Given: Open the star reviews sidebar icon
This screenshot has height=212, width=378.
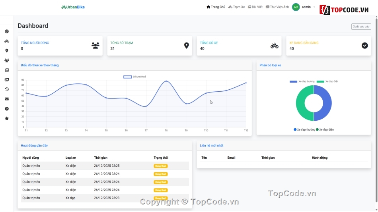Looking at the screenshot, I should click(7, 118).
